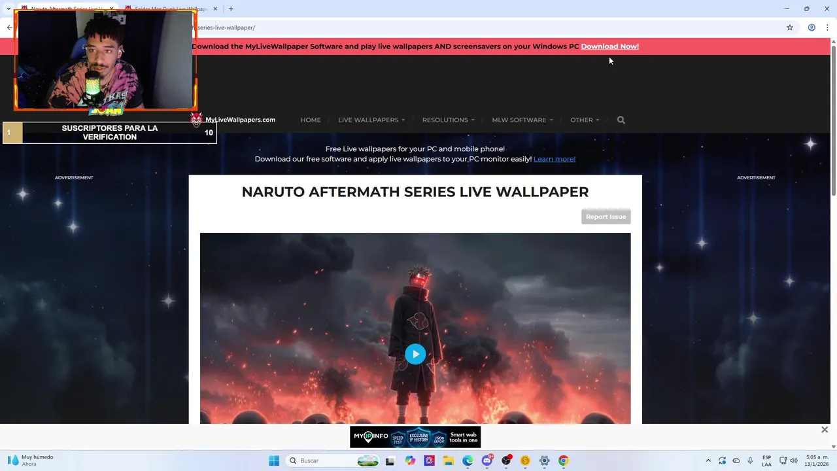
Task: Open the MyIPInfo advertisement banner
Action: pyautogui.click(x=415, y=437)
